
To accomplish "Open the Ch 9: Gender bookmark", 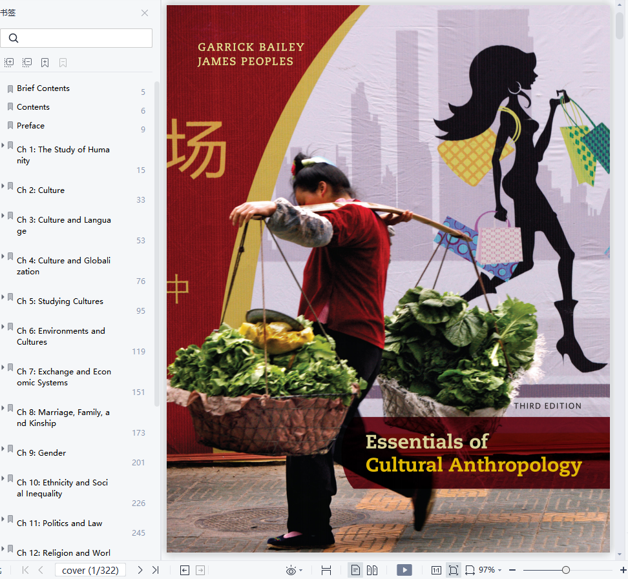I will [x=41, y=453].
